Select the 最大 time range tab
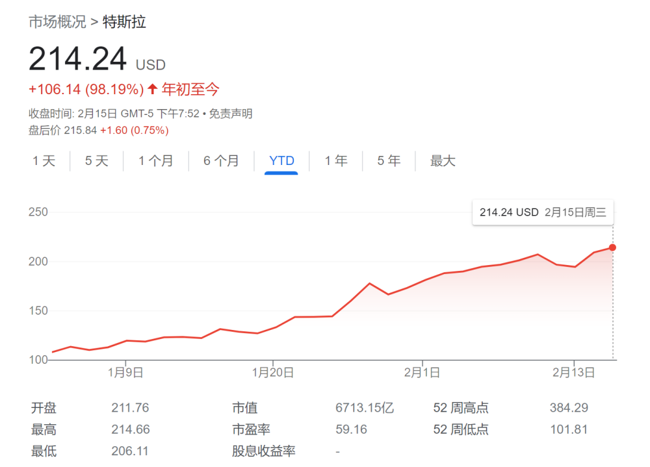Screen dimensions: 650x467 coord(443,161)
